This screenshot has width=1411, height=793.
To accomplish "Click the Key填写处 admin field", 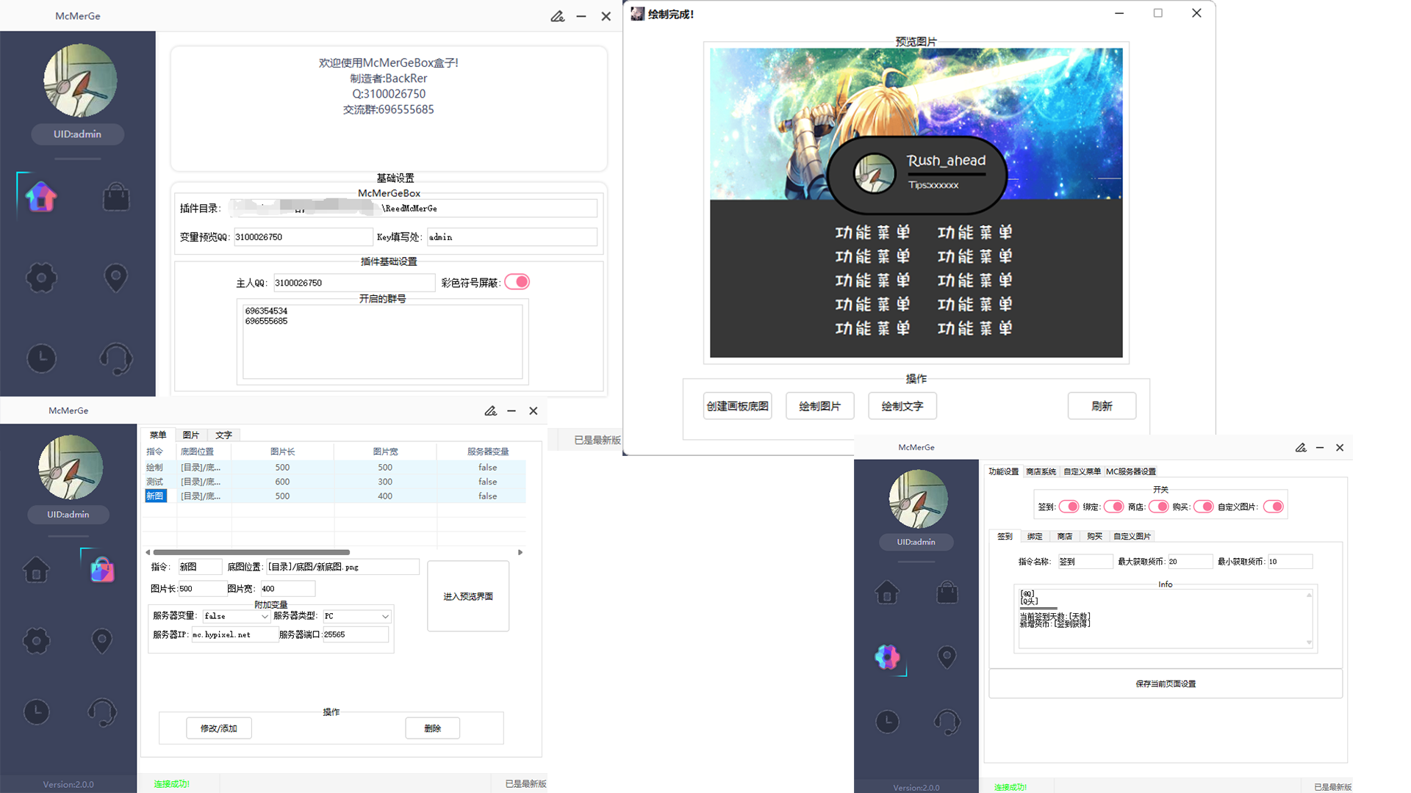I will (x=511, y=237).
